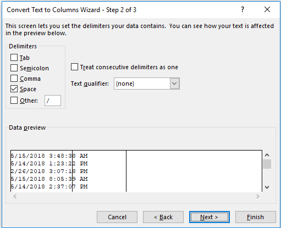This screenshot has height=228, width=281.
Task: Go to previous step with Back button
Action: click(x=163, y=217)
